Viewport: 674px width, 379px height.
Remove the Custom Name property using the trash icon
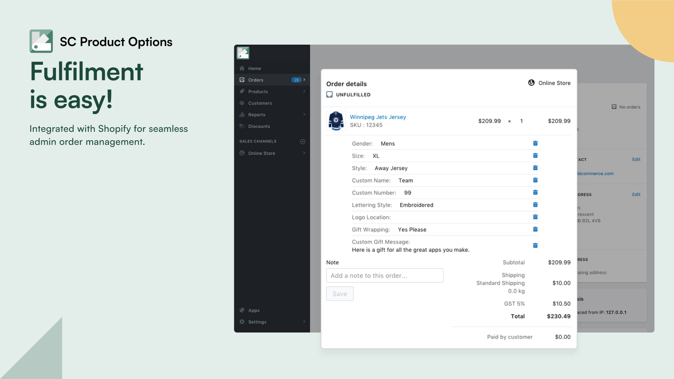535,180
